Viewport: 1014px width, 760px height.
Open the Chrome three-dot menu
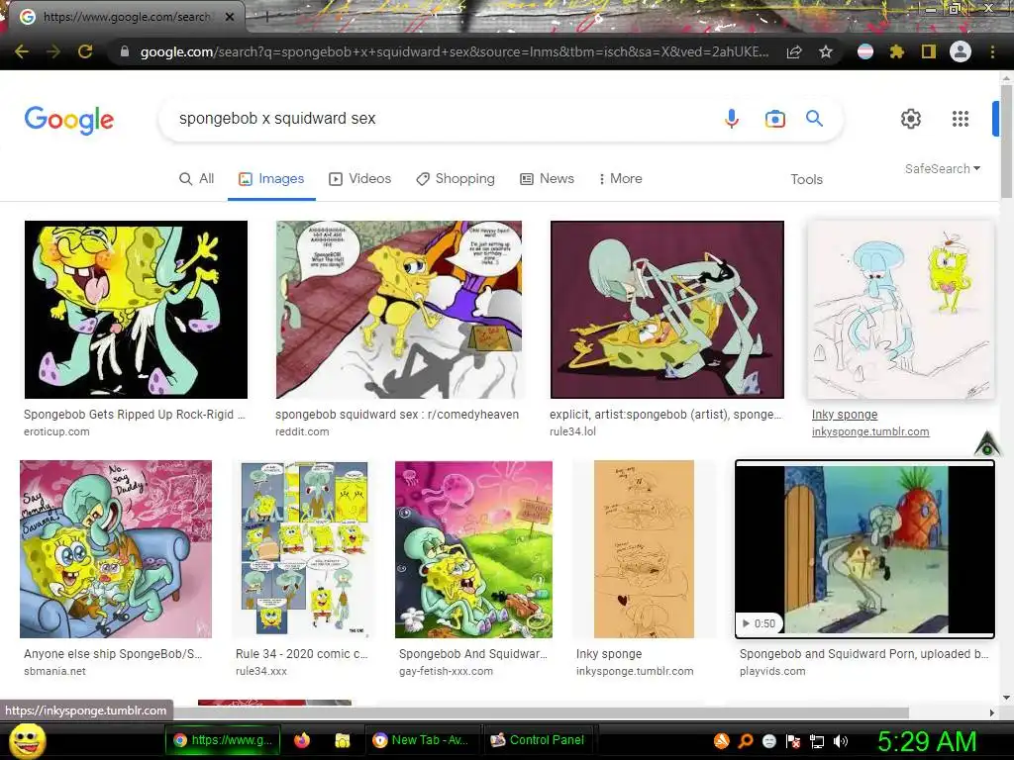pos(992,51)
